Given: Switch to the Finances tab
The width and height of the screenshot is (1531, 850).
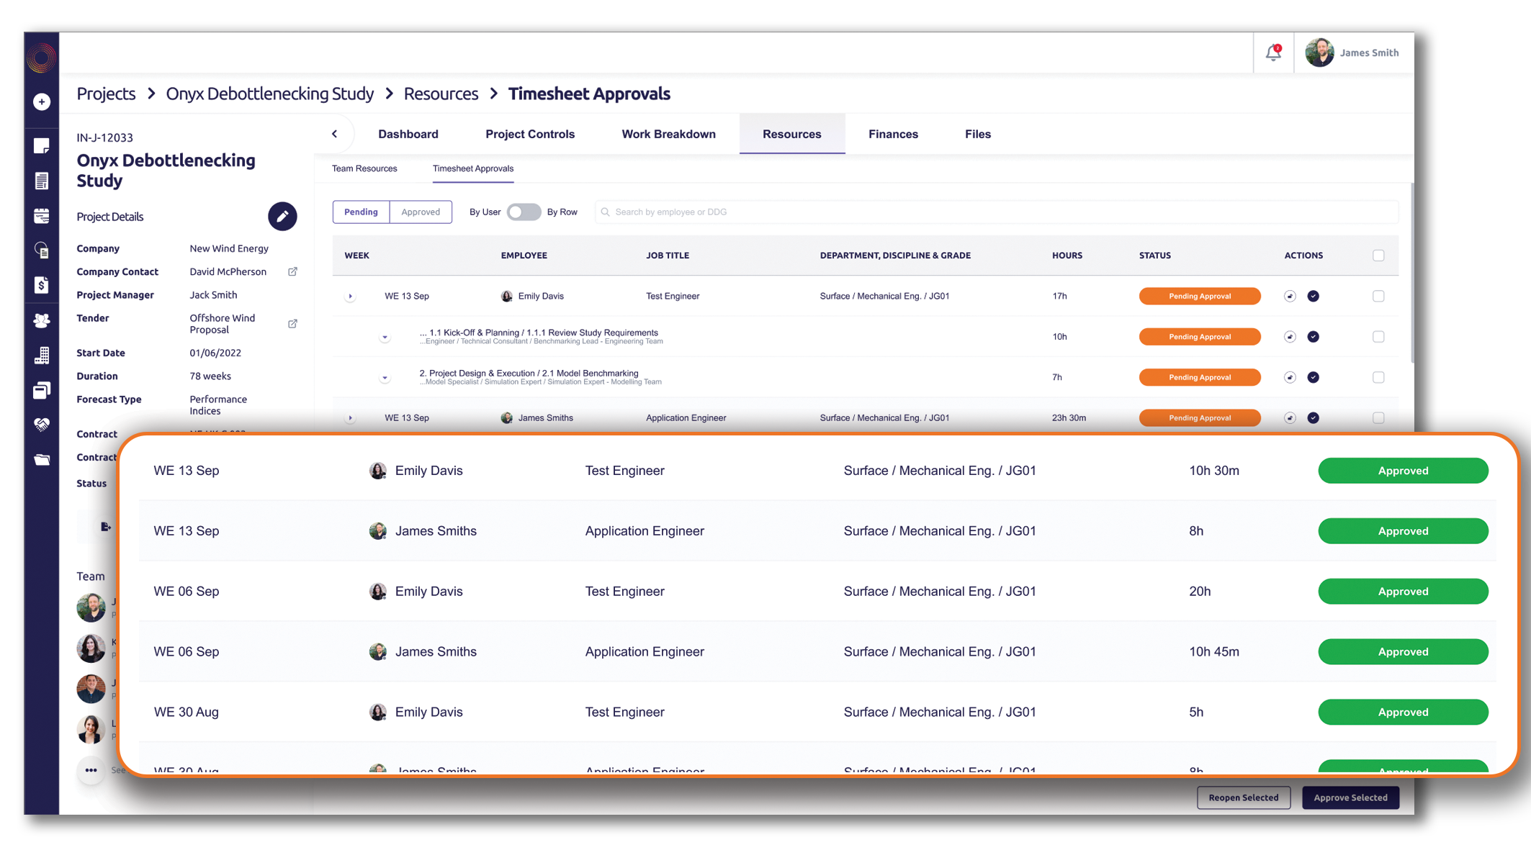Looking at the screenshot, I should click(893, 134).
